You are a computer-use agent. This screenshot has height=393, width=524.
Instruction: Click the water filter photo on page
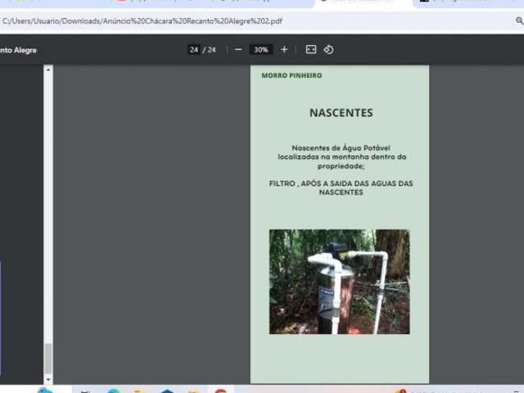tap(339, 281)
